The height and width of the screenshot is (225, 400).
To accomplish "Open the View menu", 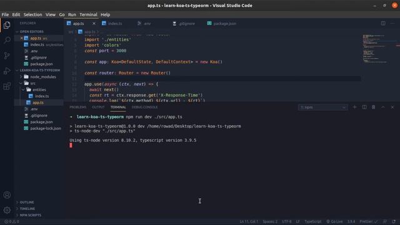I will tap(51, 14).
